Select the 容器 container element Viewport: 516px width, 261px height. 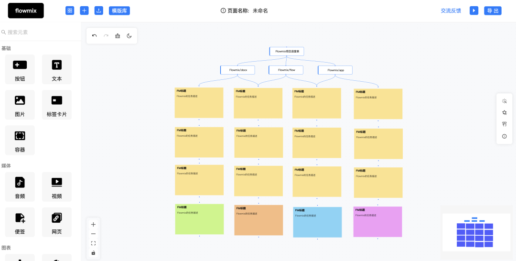[x=20, y=140]
